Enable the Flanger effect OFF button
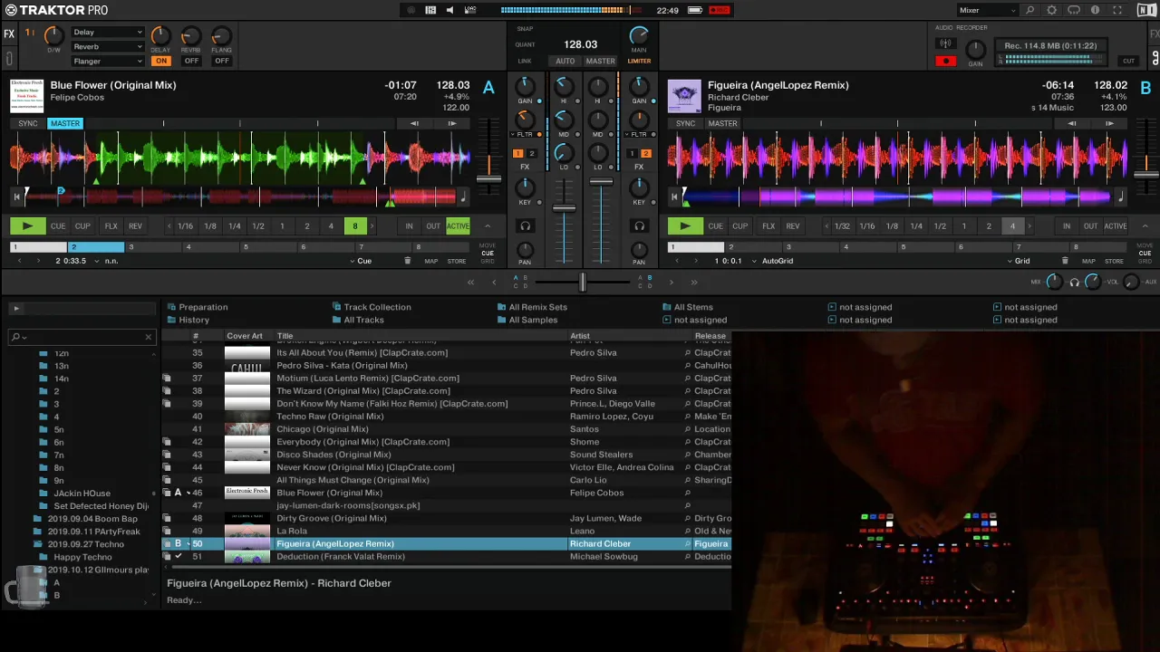The height and width of the screenshot is (652, 1160). pos(222,61)
